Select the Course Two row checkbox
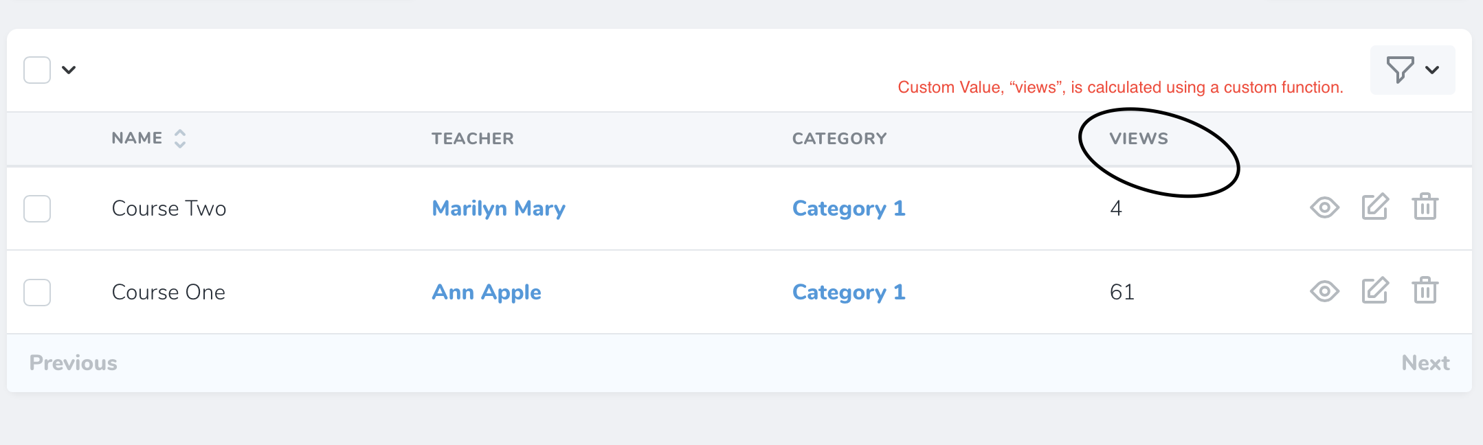The height and width of the screenshot is (445, 1483). click(x=37, y=209)
